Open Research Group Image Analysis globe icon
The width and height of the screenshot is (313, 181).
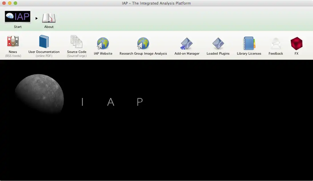pyautogui.click(x=143, y=43)
